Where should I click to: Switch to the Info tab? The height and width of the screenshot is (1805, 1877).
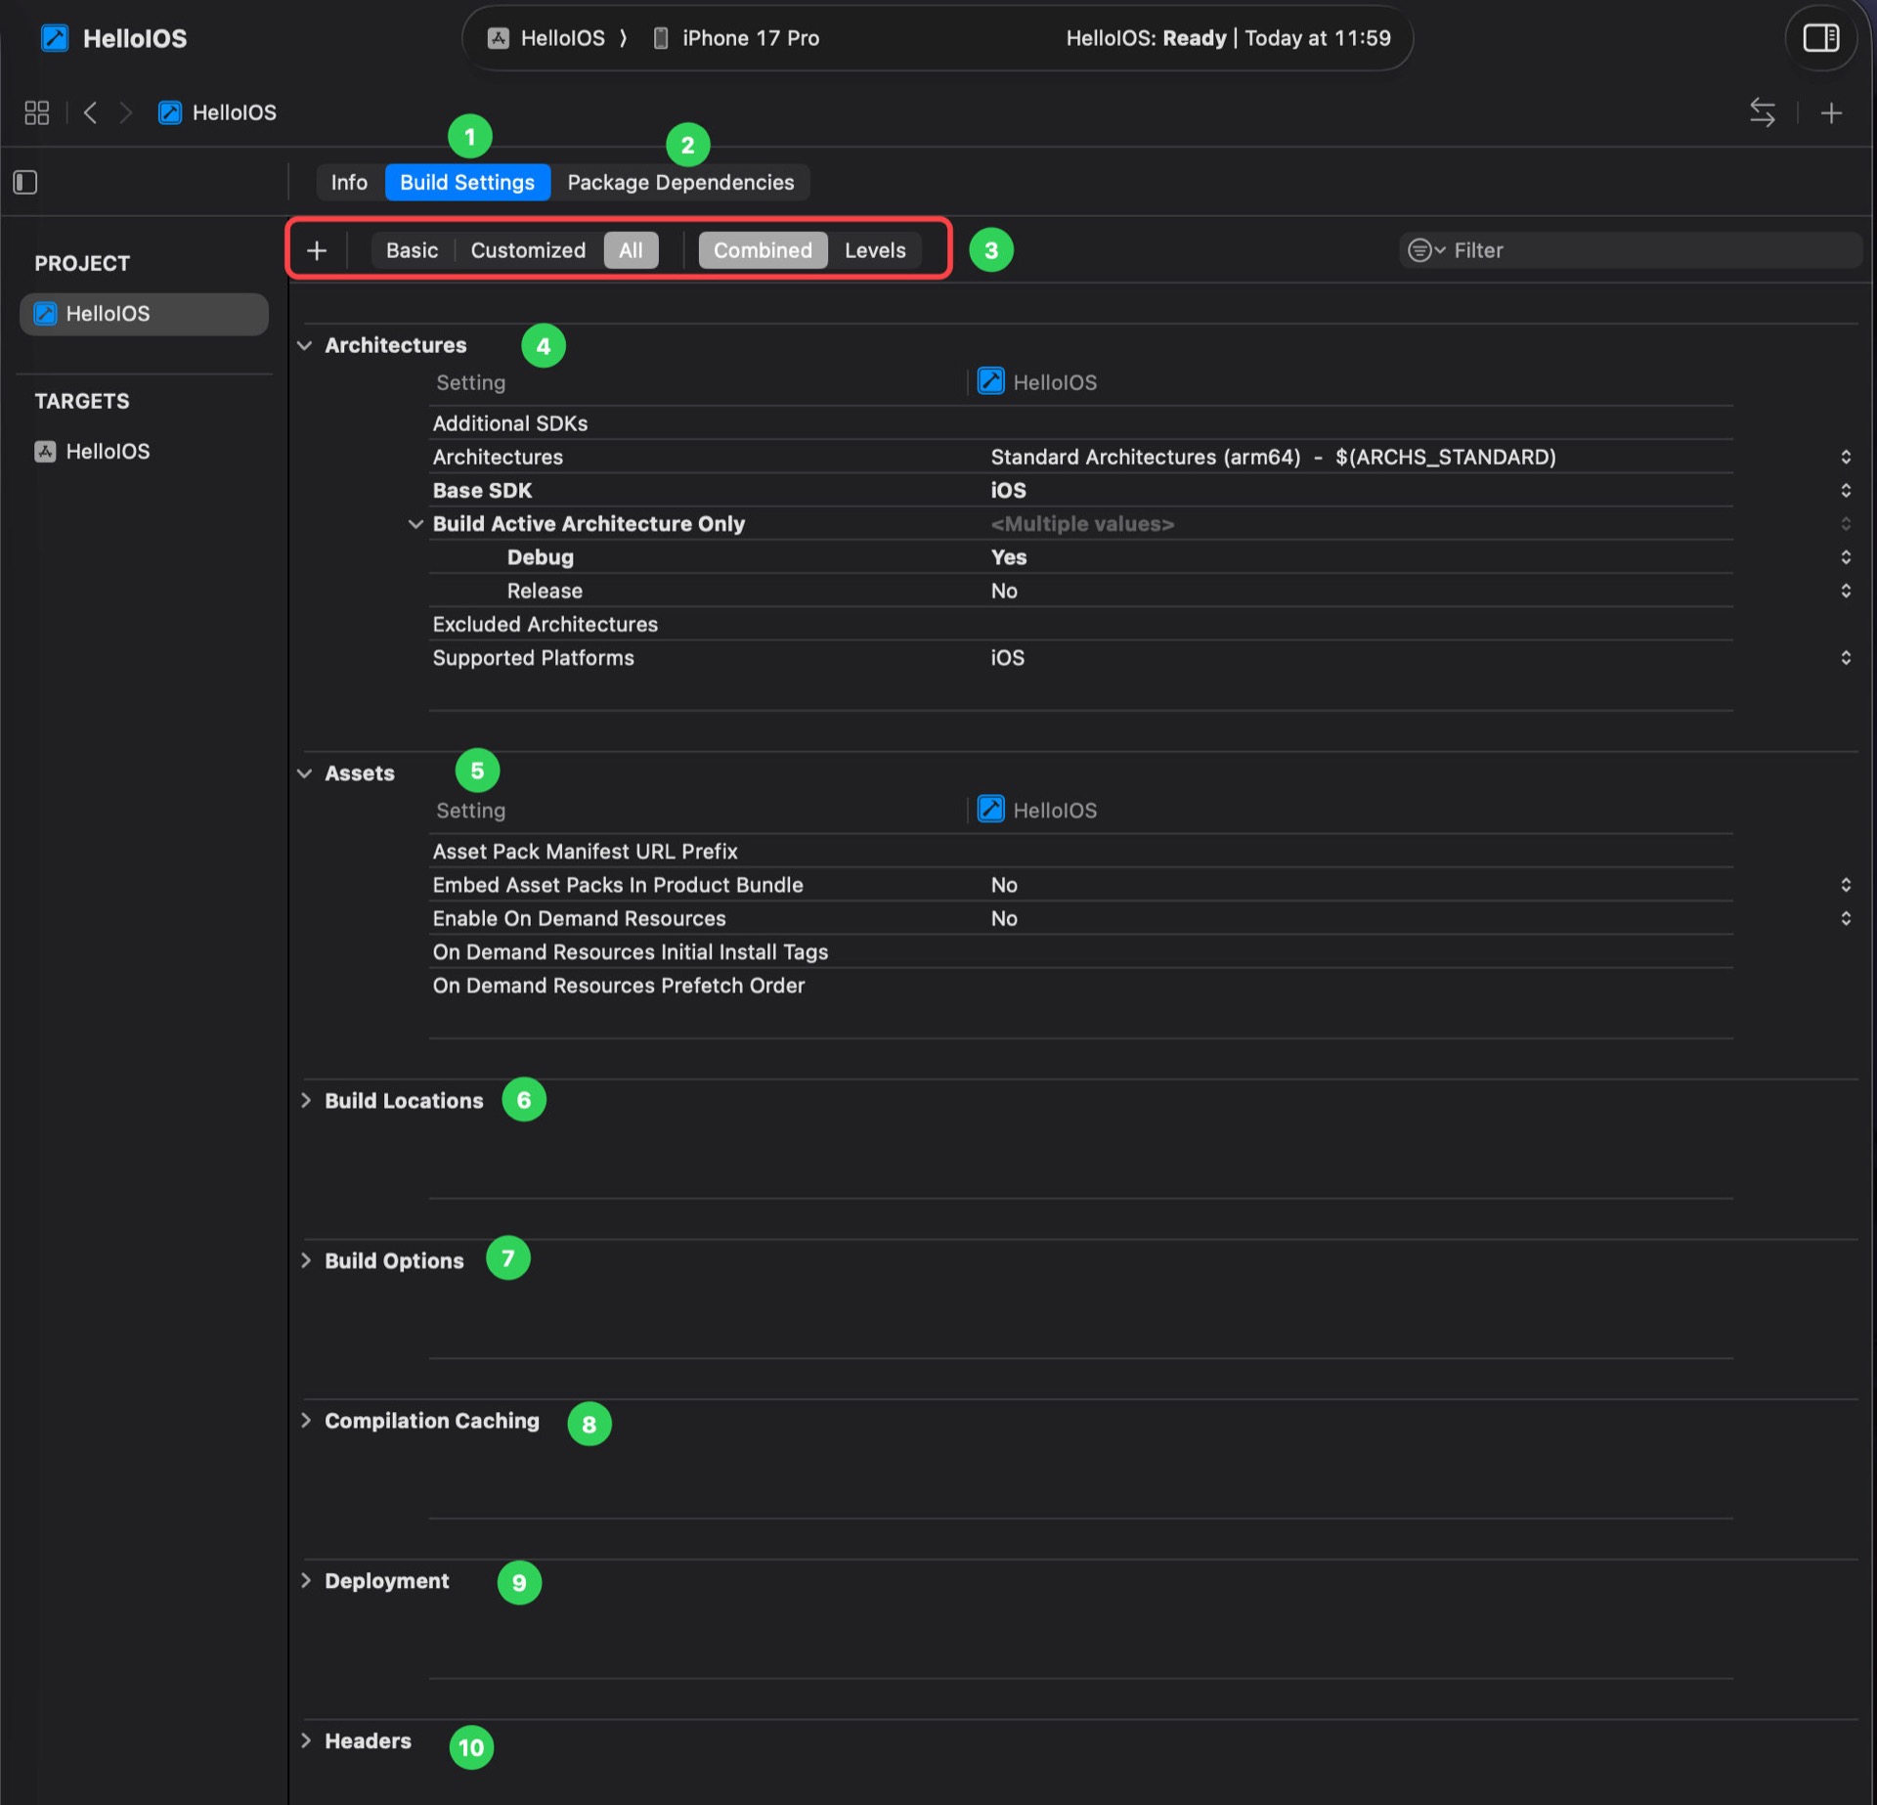point(349,182)
